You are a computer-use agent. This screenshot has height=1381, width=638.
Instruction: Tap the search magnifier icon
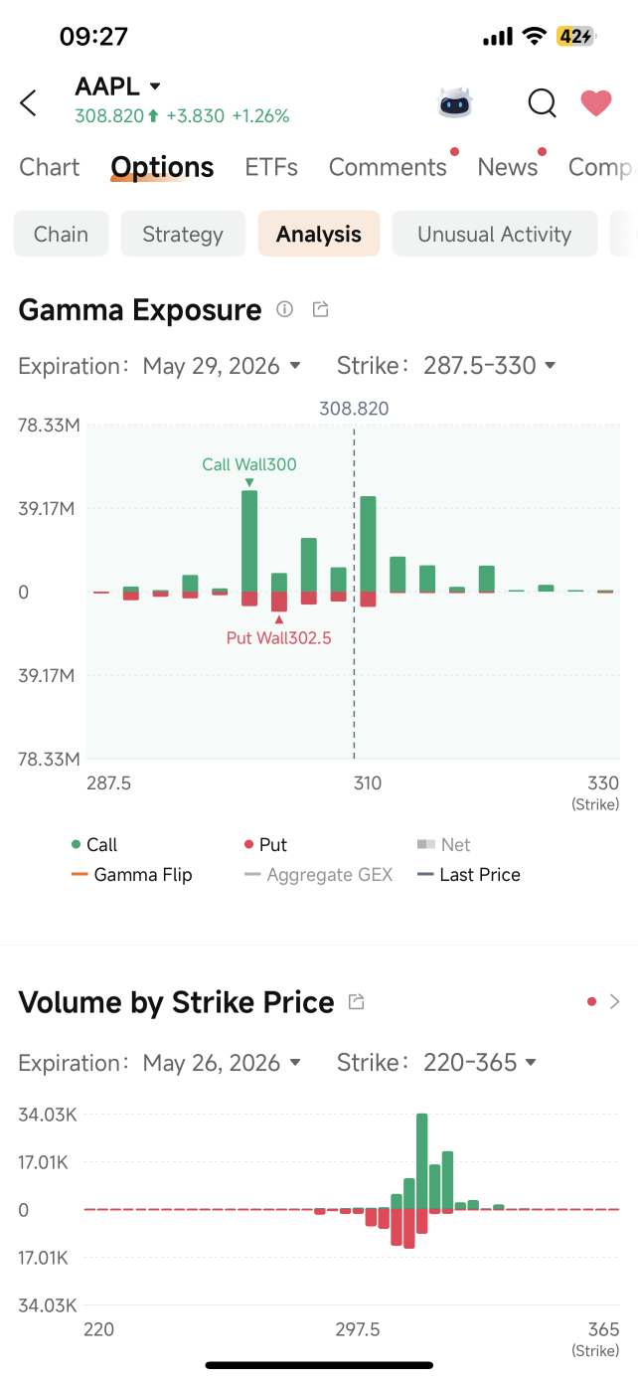click(x=542, y=102)
